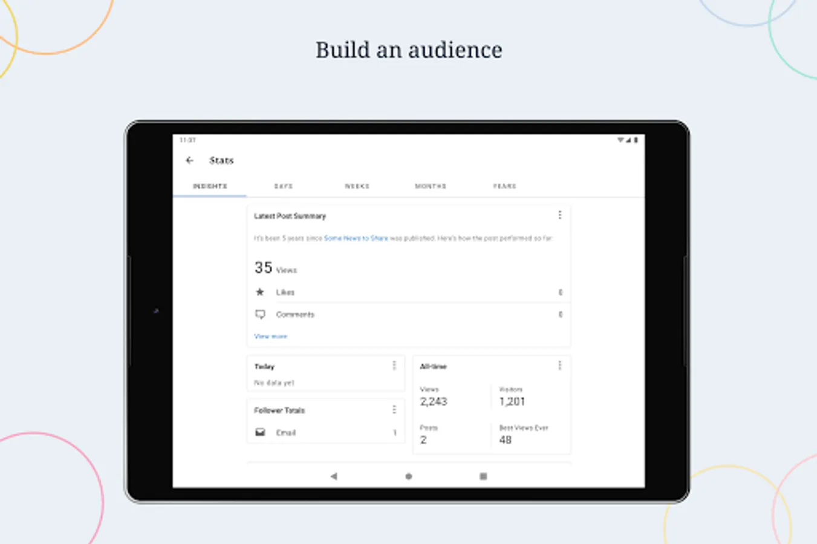Image resolution: width=817 pixels, height=544 pixels.
Task: Open the 'Some News to Share' post link
Action: click(x=356, y=238)
